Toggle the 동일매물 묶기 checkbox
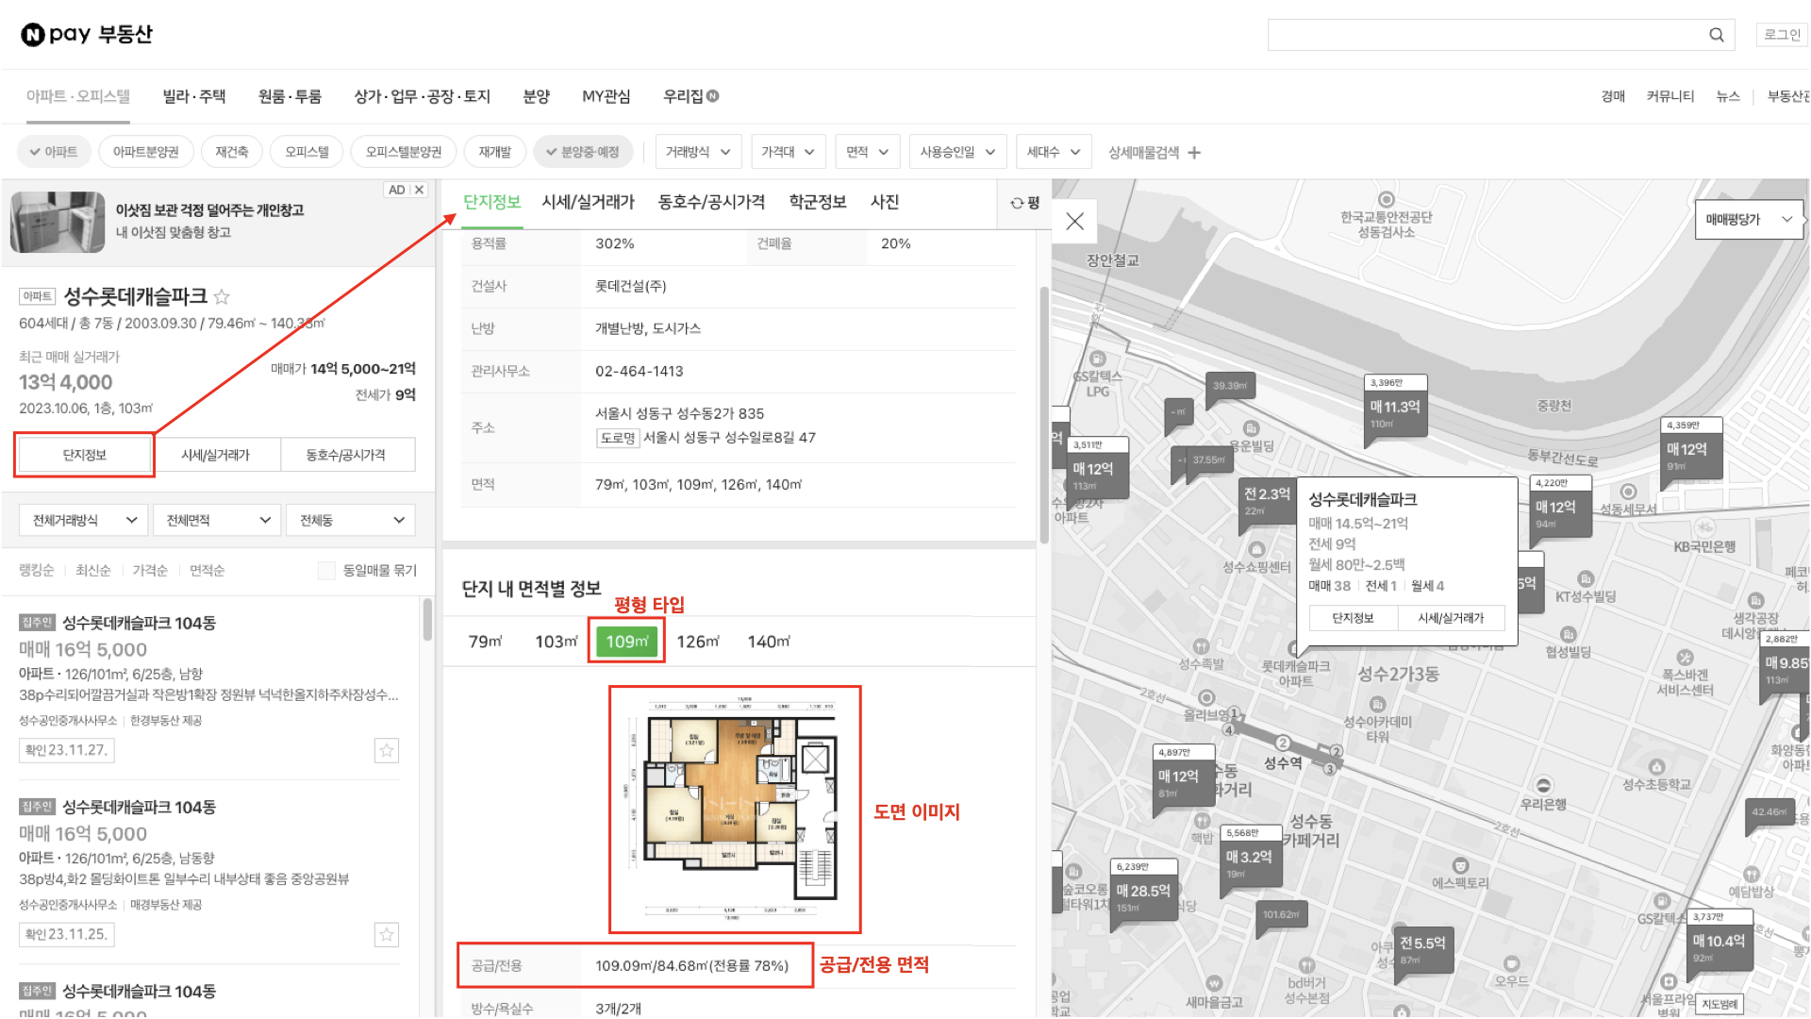The height and width of the screenshot is (1019, 1811). coord(326,571)
